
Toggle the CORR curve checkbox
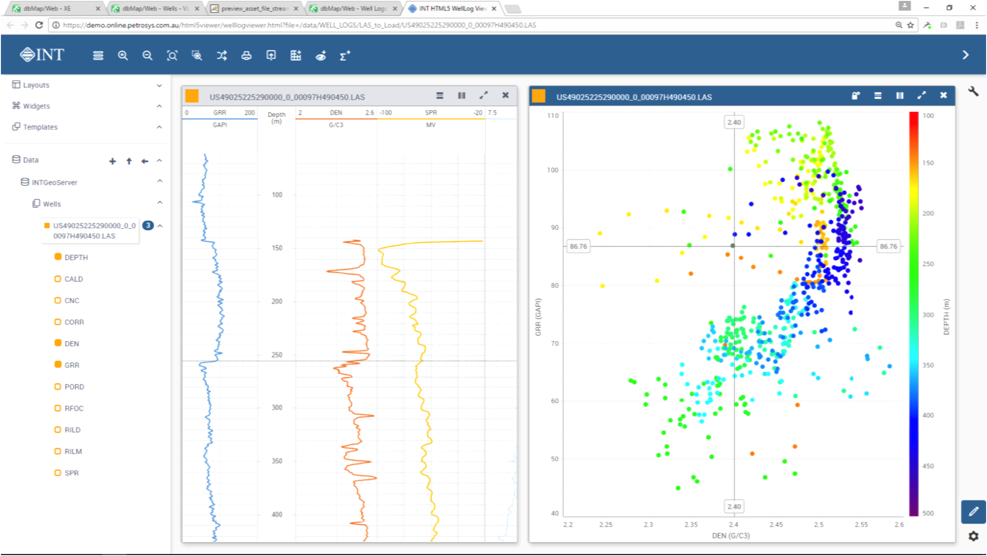[x=58, y=322]
